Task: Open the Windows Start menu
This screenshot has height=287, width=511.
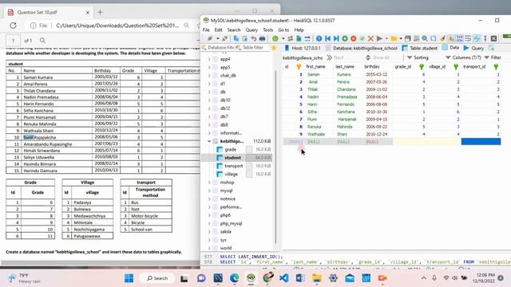Action: [129, 278]
